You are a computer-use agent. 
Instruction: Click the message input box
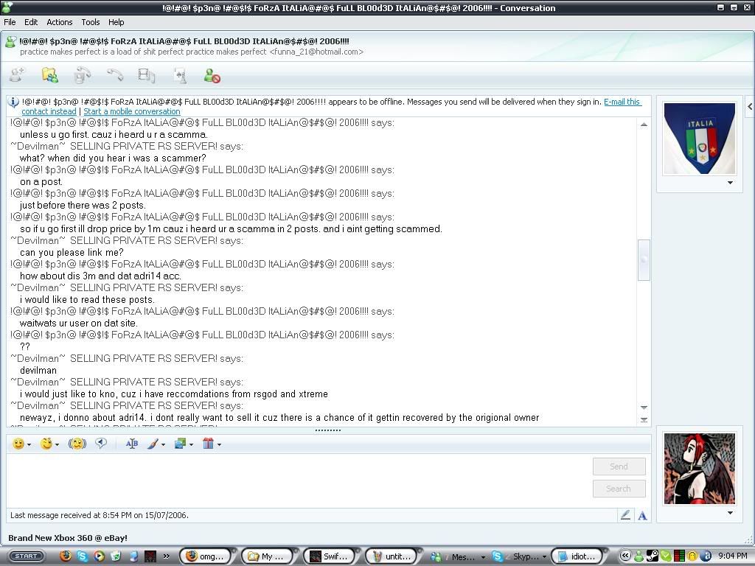click(295, 479)
